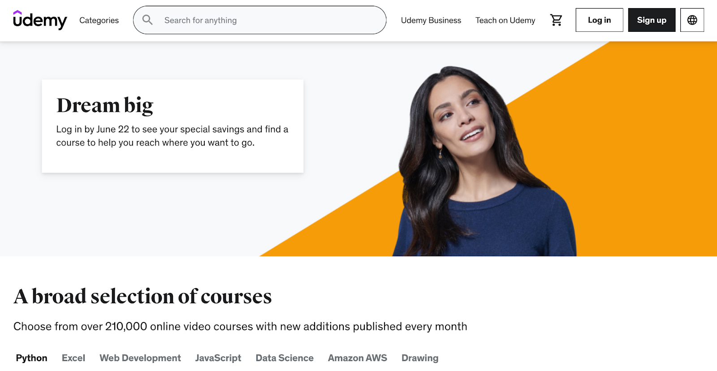Open the Data Science tab
This screenshot has height=371, width=717.
(x=285, y=358)
